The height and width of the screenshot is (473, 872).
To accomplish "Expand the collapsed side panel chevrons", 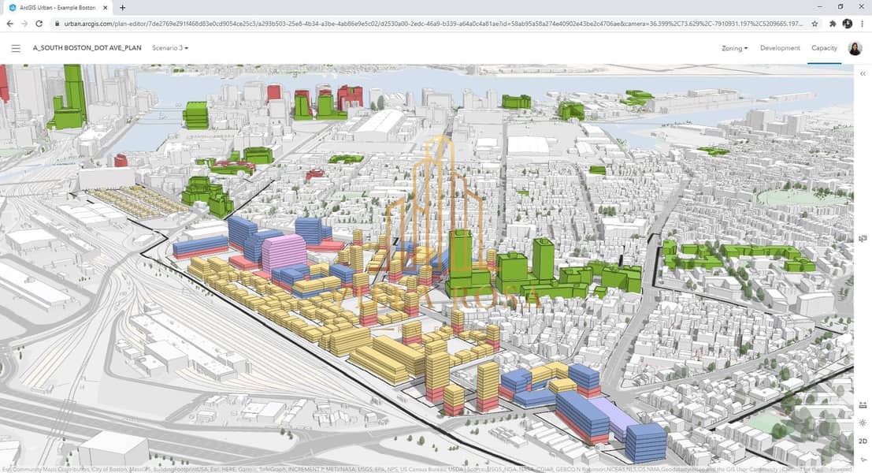I will [x=863, y=73].
